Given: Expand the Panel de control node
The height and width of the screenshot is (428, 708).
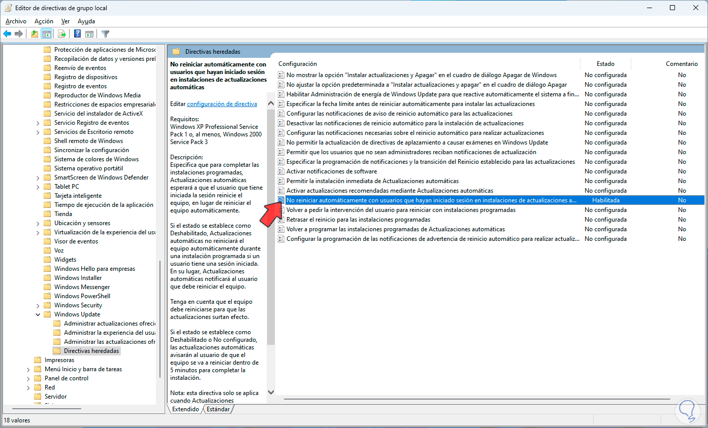Looking at the screenshot, I should pyautogui.click(x=28, y=378).
